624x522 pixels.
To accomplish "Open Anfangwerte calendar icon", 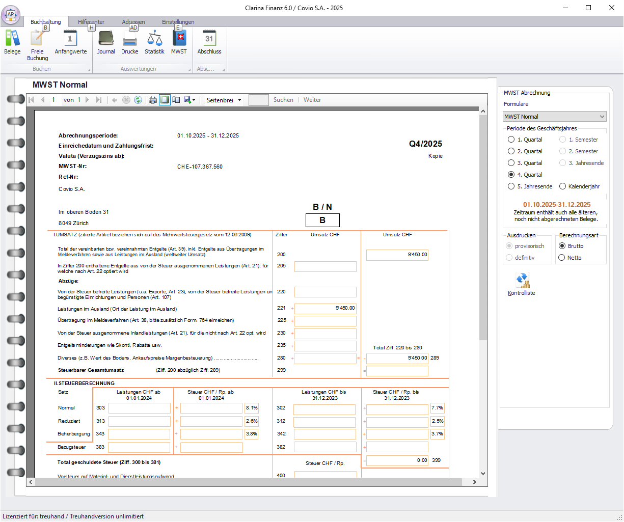I will pyautogui.click(x=70, y=42).
